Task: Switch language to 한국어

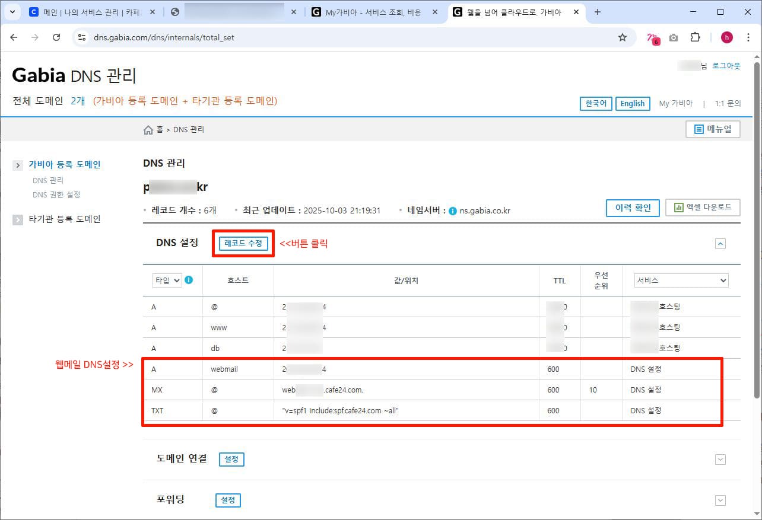Action: [596, 103]
